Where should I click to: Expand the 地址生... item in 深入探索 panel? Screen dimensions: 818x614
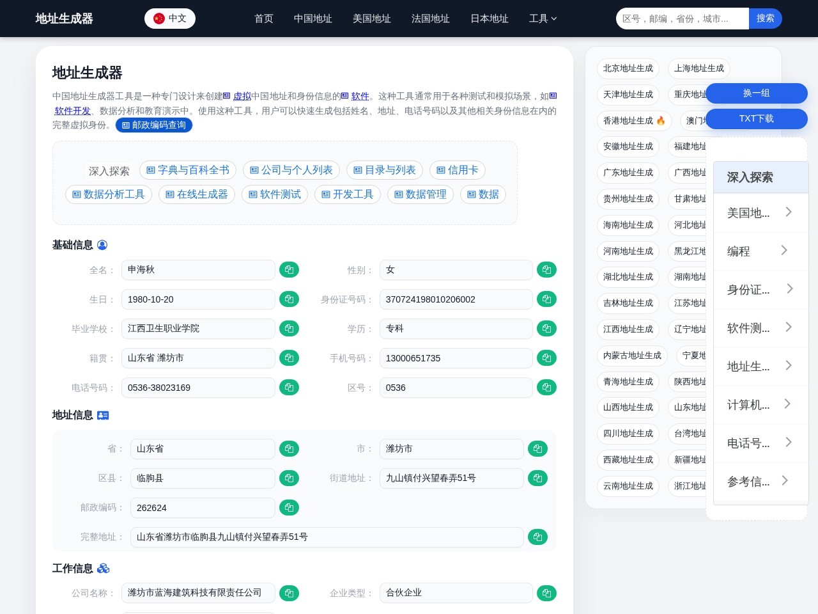point(760,366)
